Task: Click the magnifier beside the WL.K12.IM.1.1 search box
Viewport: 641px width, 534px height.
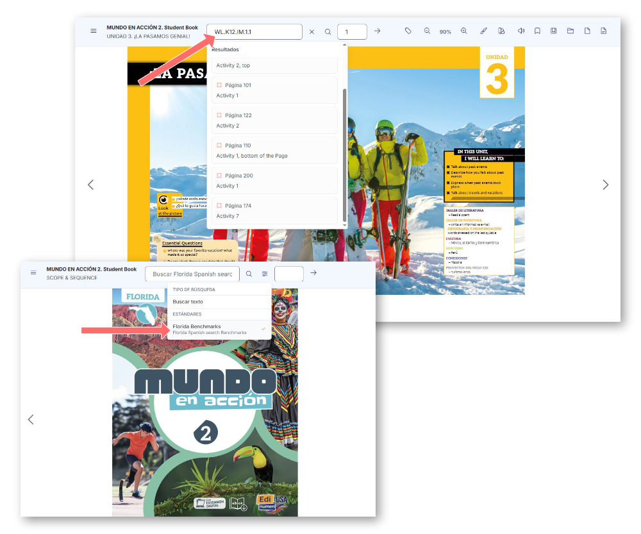Action: [328, 32]
